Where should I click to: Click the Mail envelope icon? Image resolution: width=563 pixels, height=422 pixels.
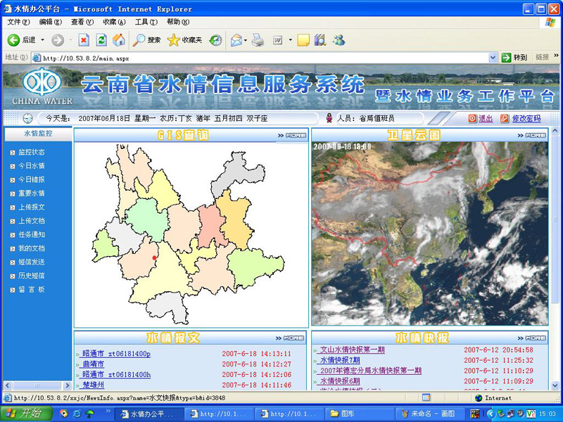[x=236, y=40]
